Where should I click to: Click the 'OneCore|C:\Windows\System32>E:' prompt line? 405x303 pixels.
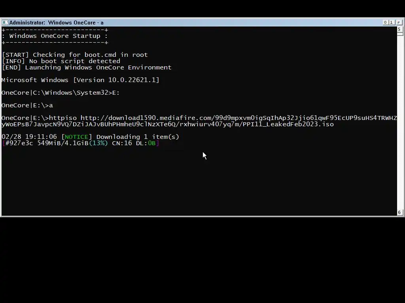tap(61, 93)
